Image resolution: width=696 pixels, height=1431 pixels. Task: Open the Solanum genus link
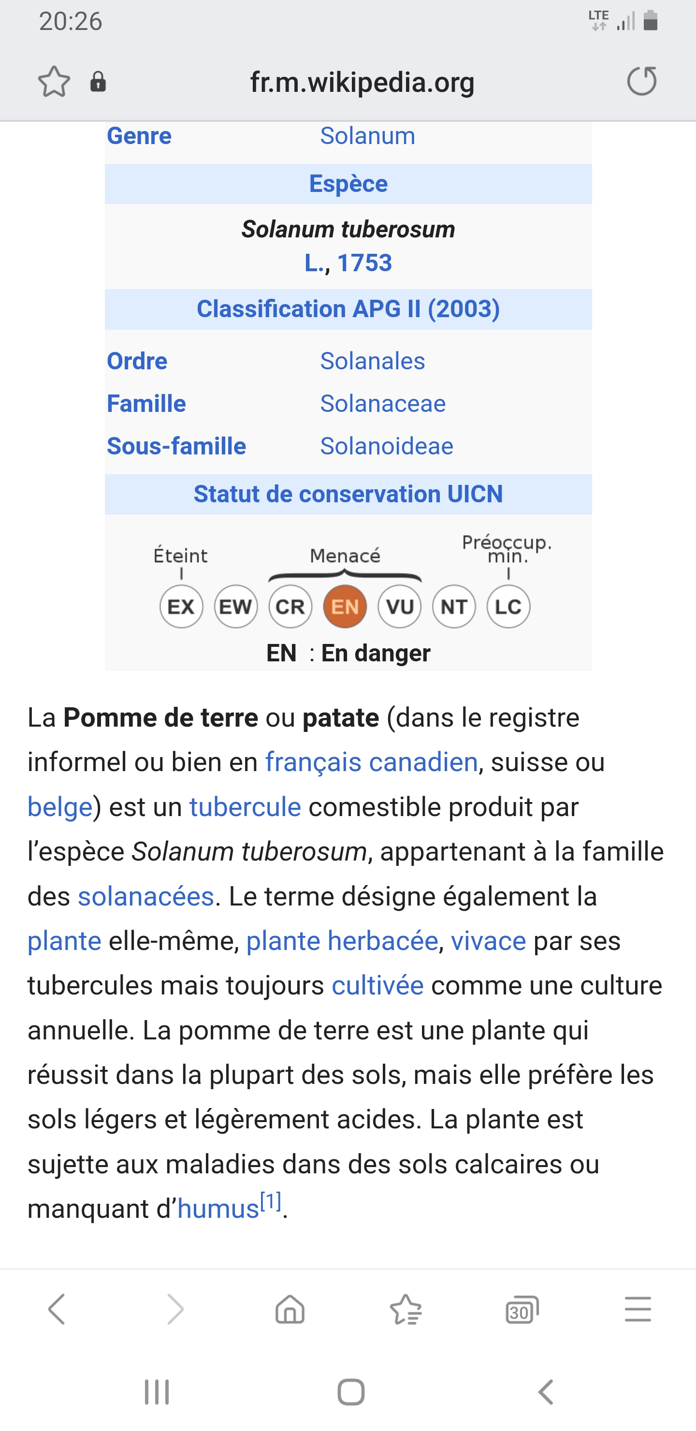[367, 136]
